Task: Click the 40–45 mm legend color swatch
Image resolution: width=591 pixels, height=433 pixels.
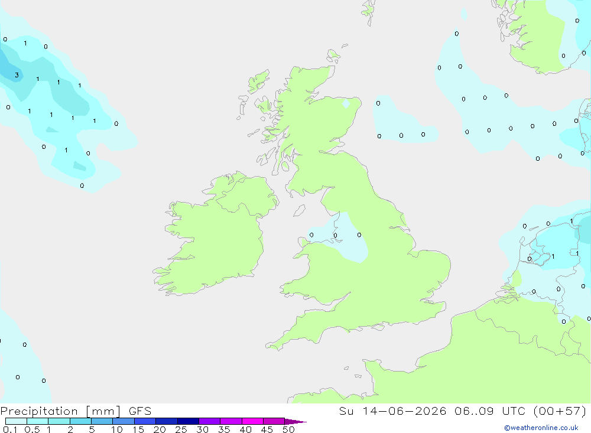Action: pyautogui.click(x=252, y=421)
